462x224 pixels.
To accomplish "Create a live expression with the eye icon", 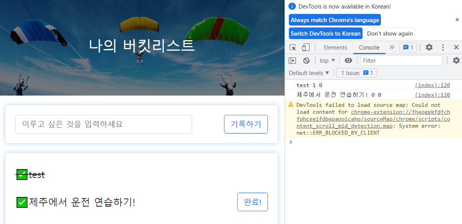I will pos(349,60).
